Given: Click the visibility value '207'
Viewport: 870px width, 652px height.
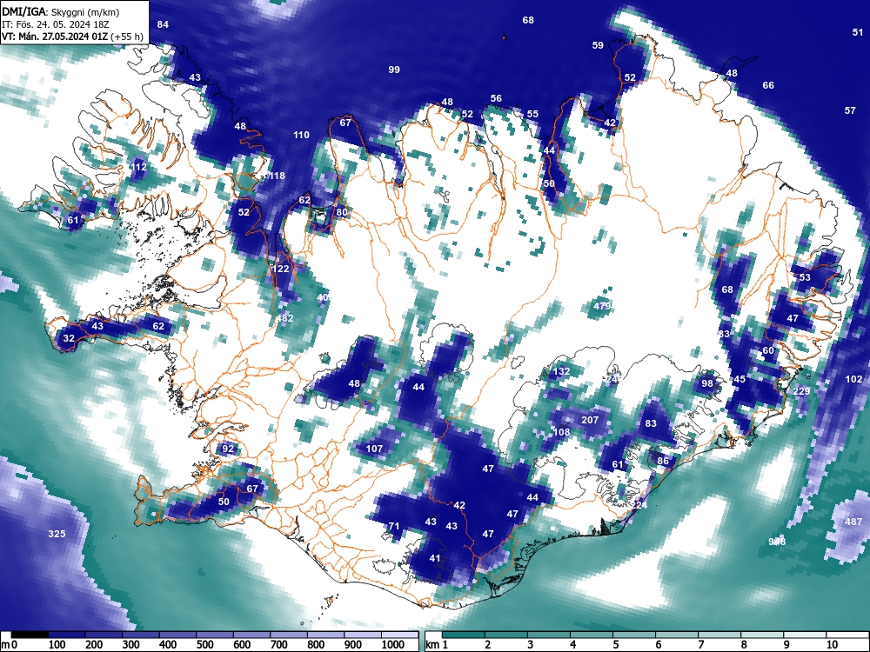Looking at the screenshot, I should [x=590, y=421].
